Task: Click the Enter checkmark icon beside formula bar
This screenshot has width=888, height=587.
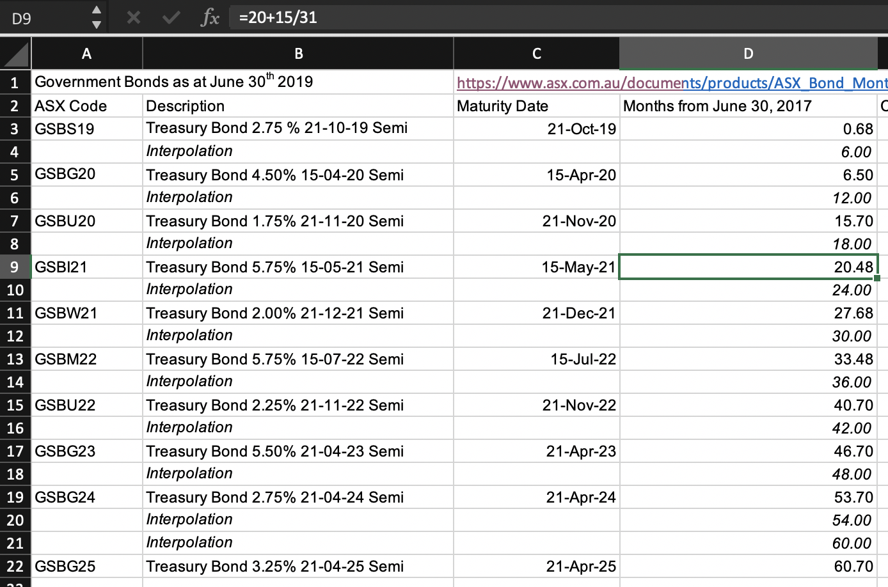Action: (170, 17)
